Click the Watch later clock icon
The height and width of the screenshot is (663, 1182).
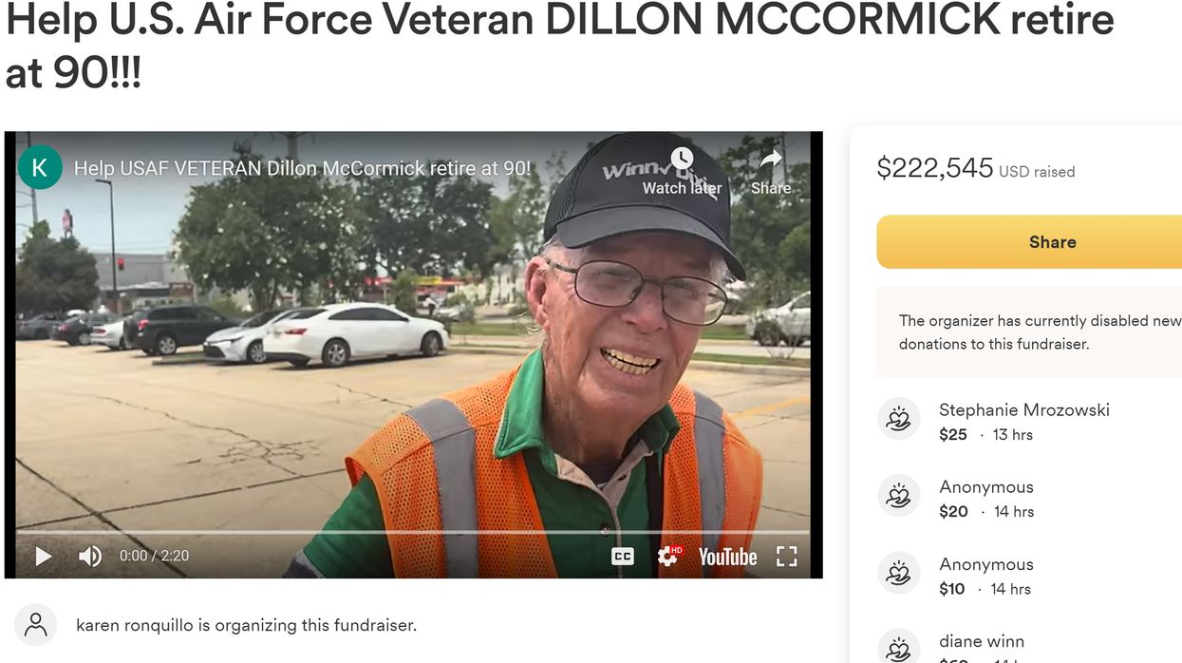[682, 159]
